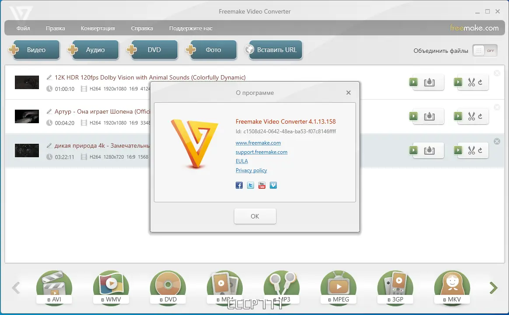Open the Privacy policy link
Viewport: 509px width, 315px height.
(251, 170)
